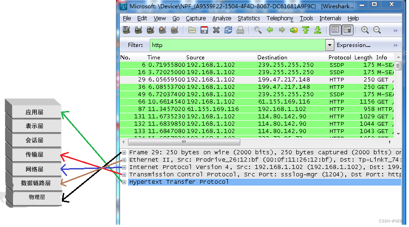This screenshot has height=227, width=409.
Task: Select packet number 66 row
Action: 257,102
